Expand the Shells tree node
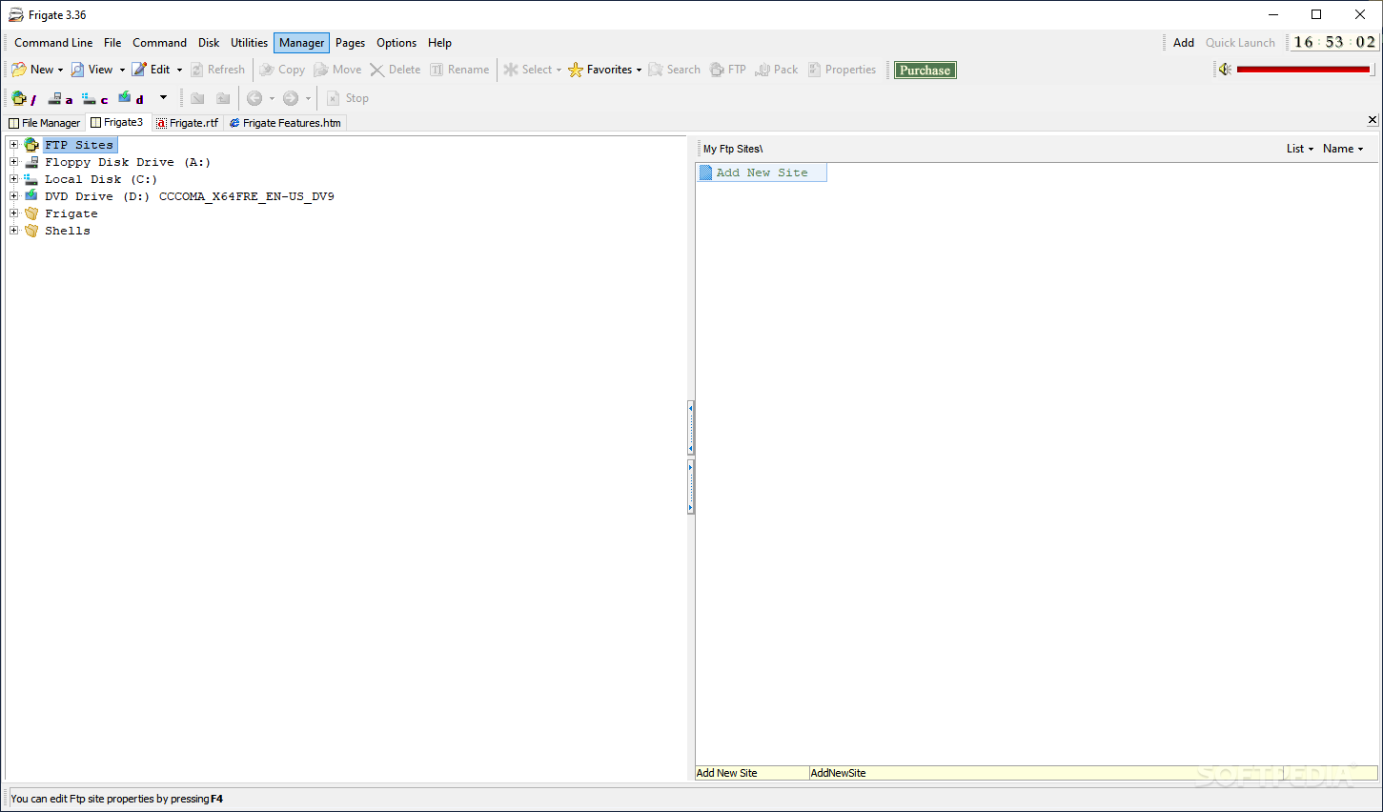The height and width of the screenshot is (812, 1383). tap(14, 231)
